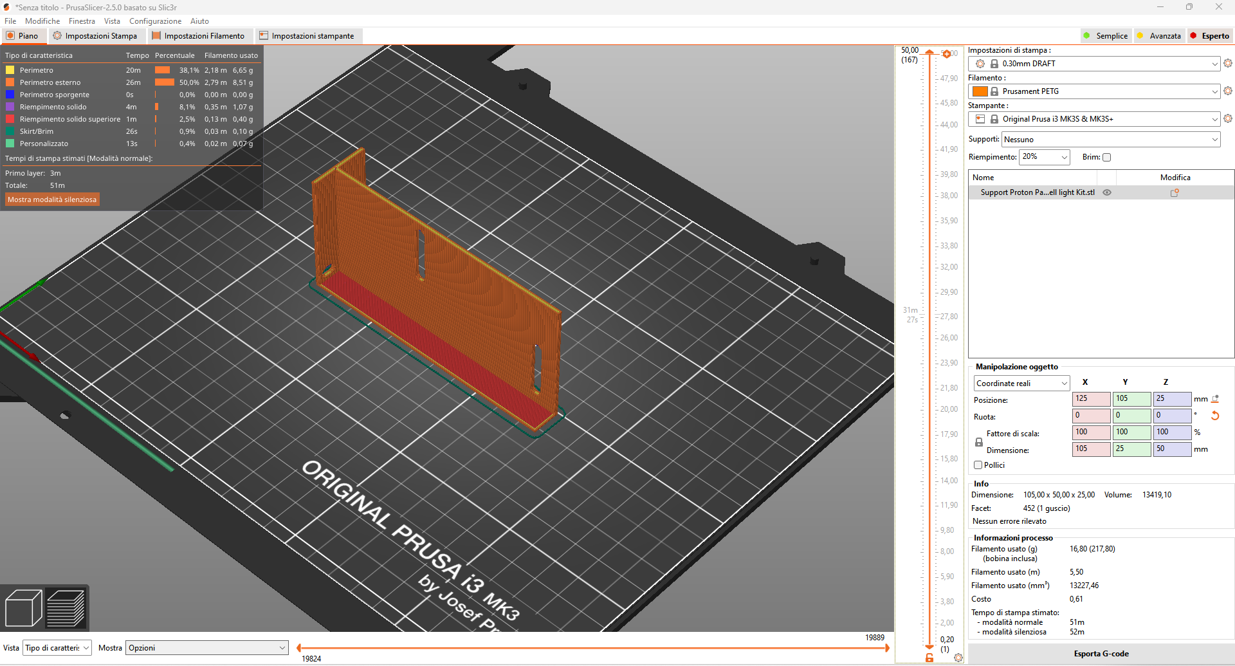The image size is (1235, 666).
Task: Click the cog icon inside print settings dropdown
Action: 980,64
